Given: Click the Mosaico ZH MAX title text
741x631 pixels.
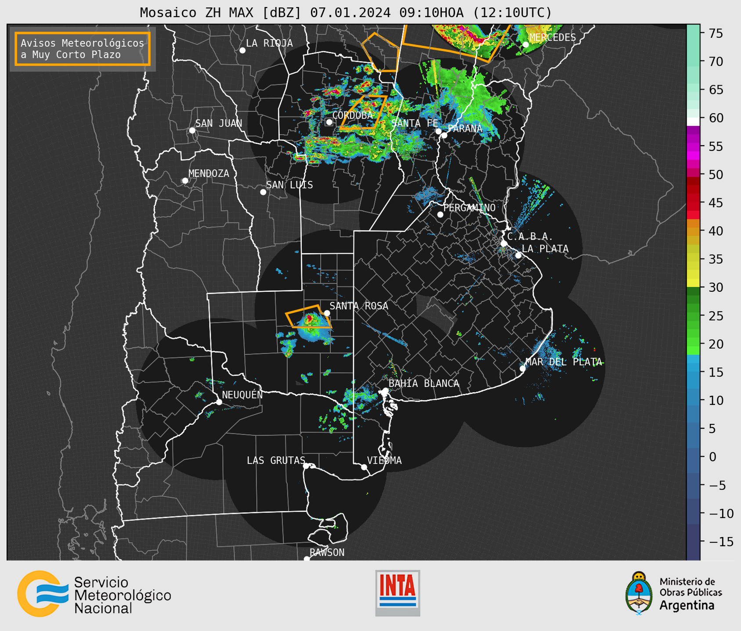Looking at the screenshot, I should [x=346, y=13].
